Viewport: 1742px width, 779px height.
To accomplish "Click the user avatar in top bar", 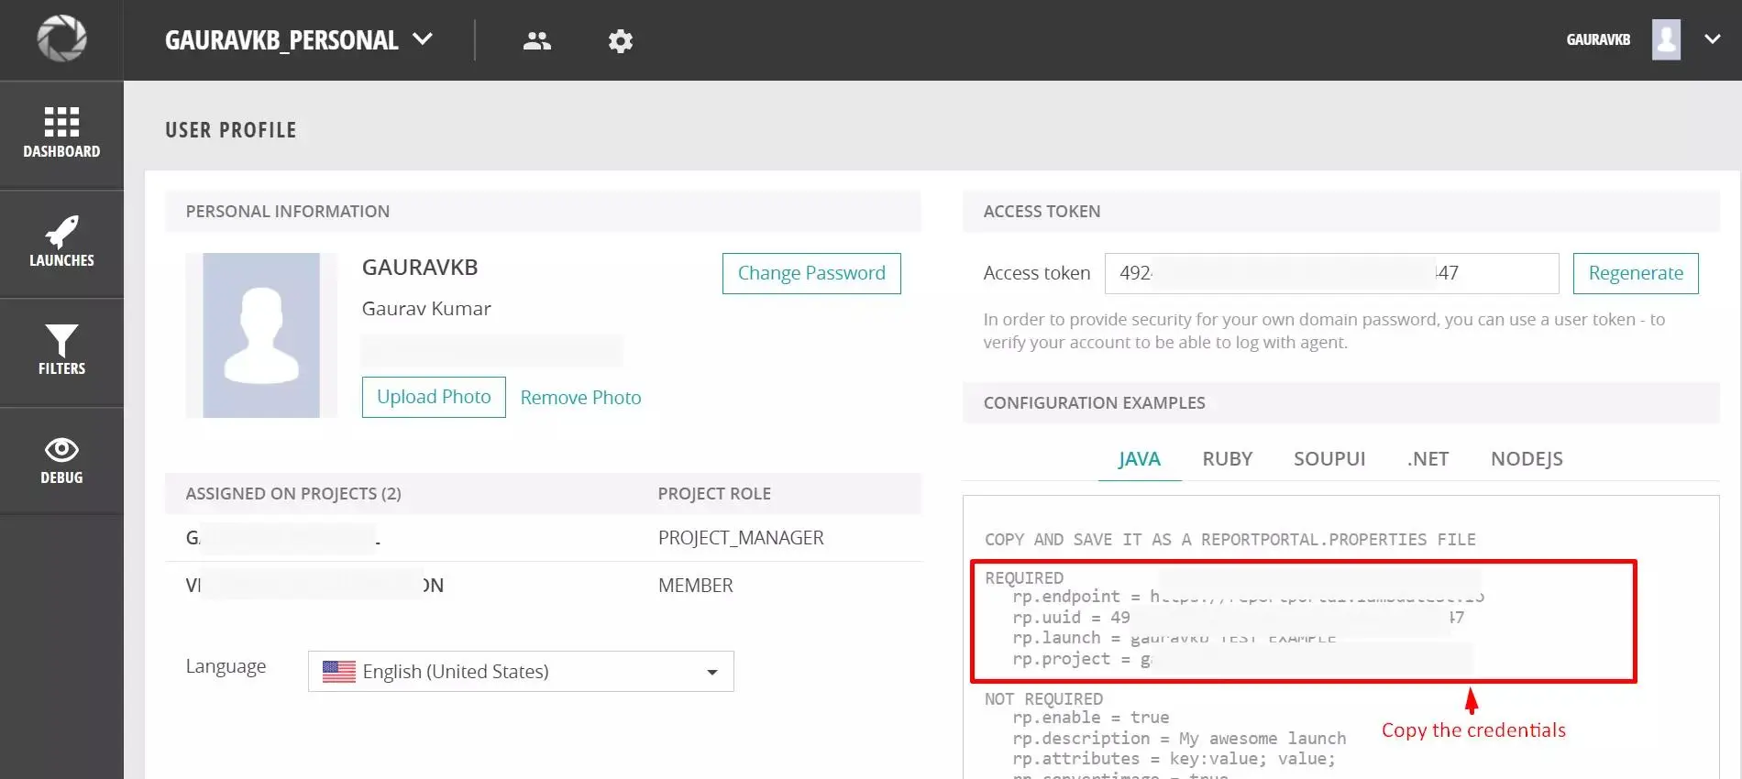I will [1665, 39].
